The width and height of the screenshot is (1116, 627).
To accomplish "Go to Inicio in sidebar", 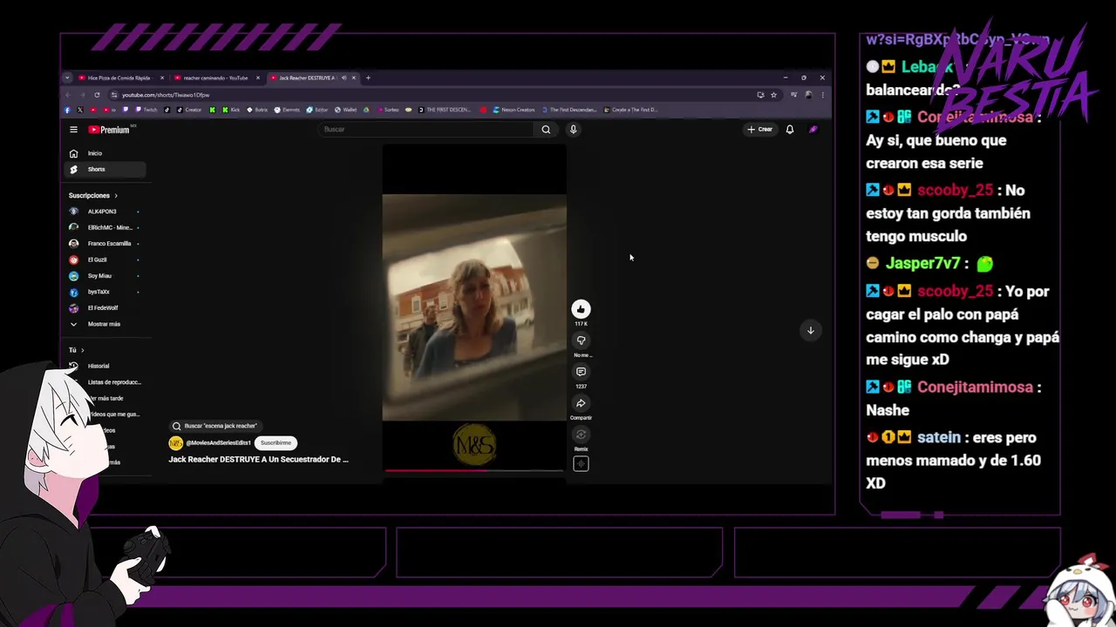I will click(105, 153).
